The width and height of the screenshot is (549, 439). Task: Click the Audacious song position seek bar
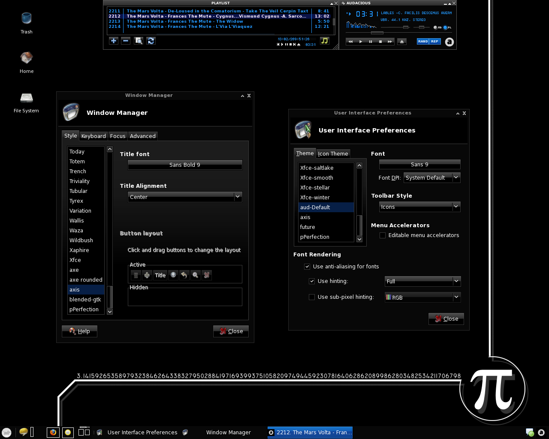point(398,33)
